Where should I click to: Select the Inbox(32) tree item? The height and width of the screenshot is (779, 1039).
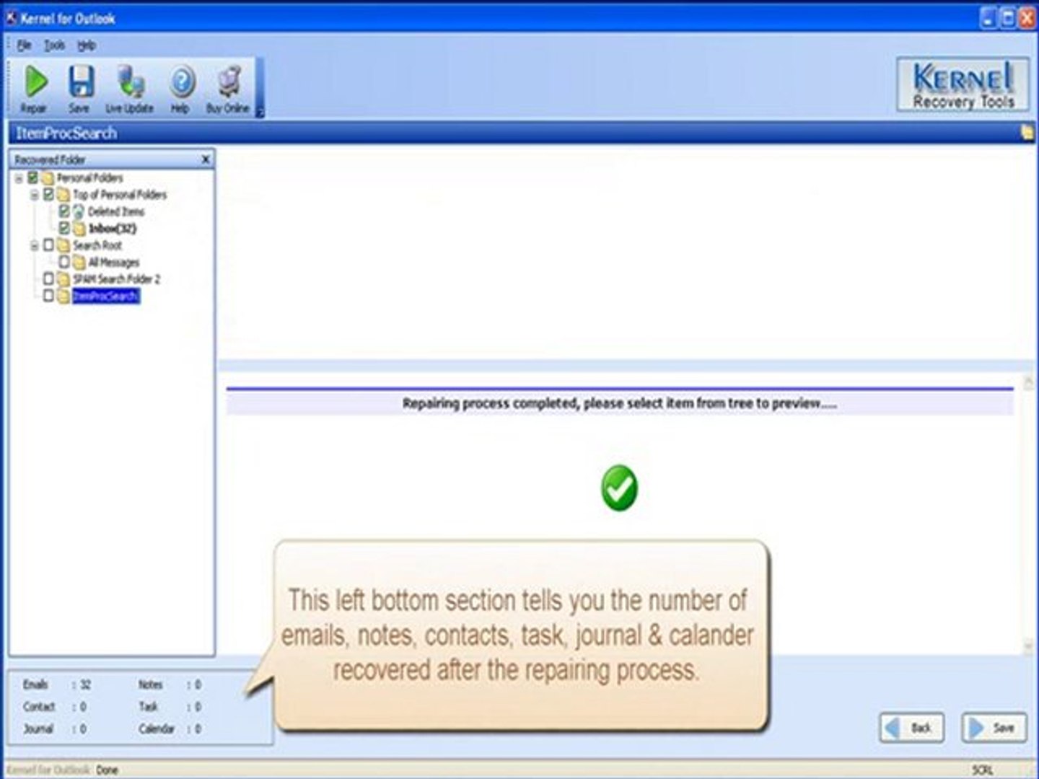112,229
